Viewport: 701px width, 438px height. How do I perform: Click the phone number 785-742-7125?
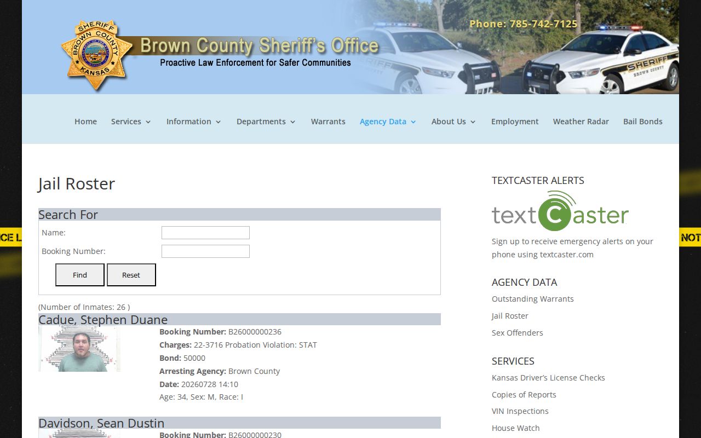click(x=543, y=24)
